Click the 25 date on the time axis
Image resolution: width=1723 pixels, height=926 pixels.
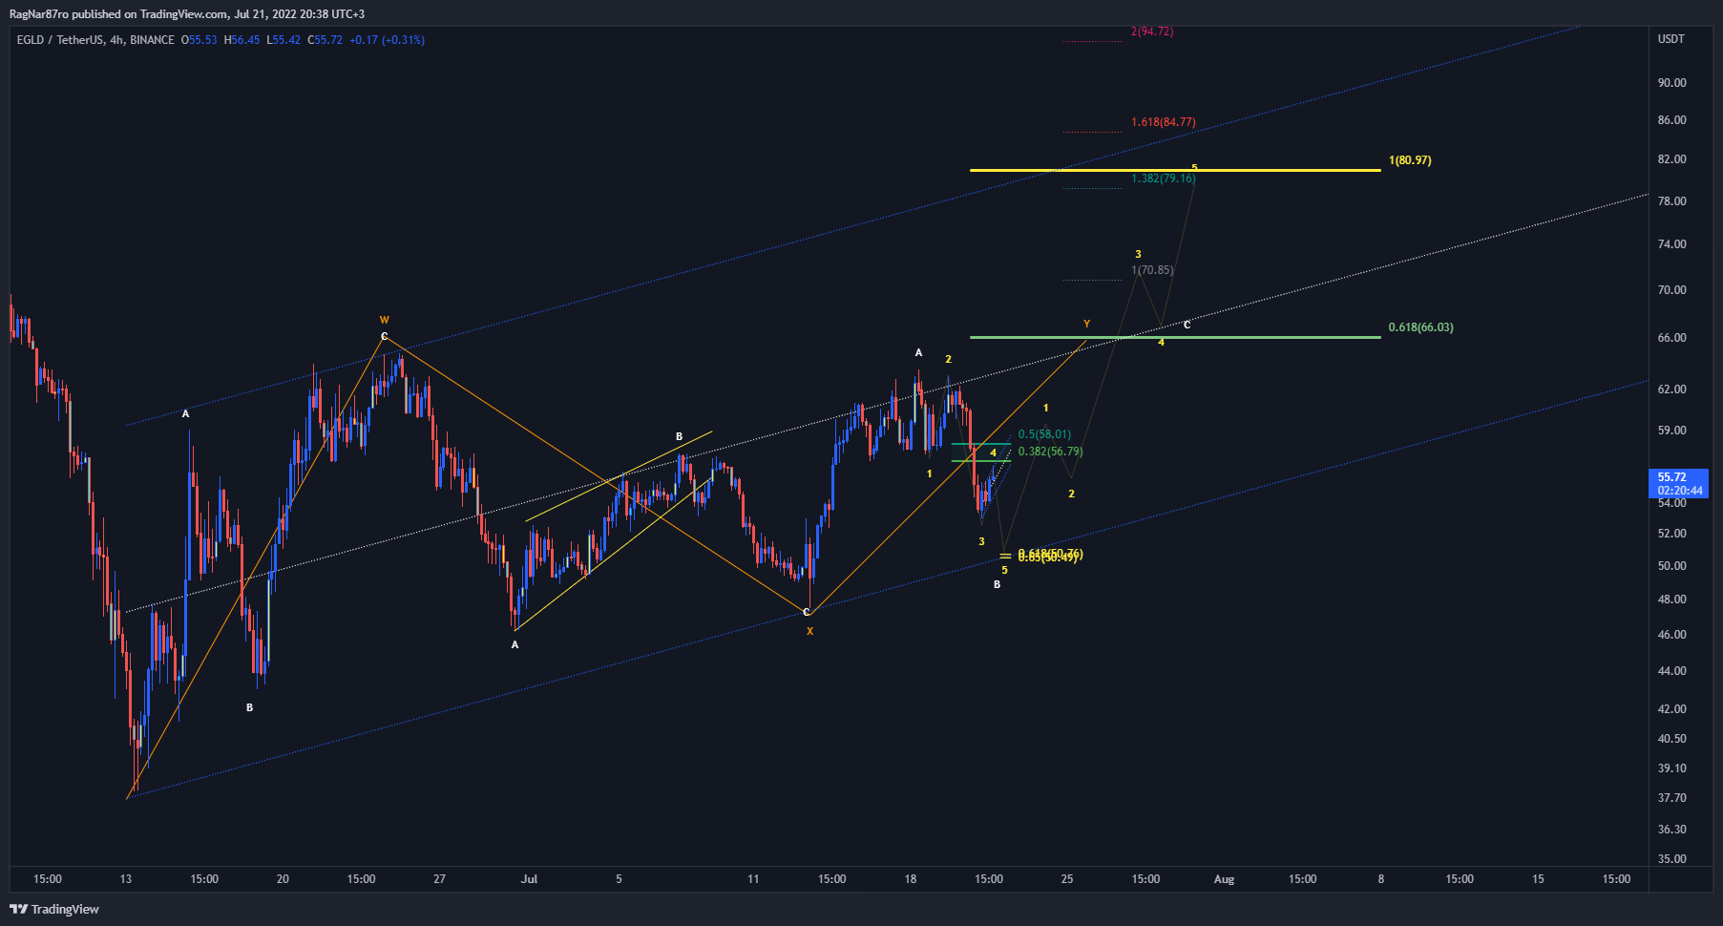[x=1067, y=879]
